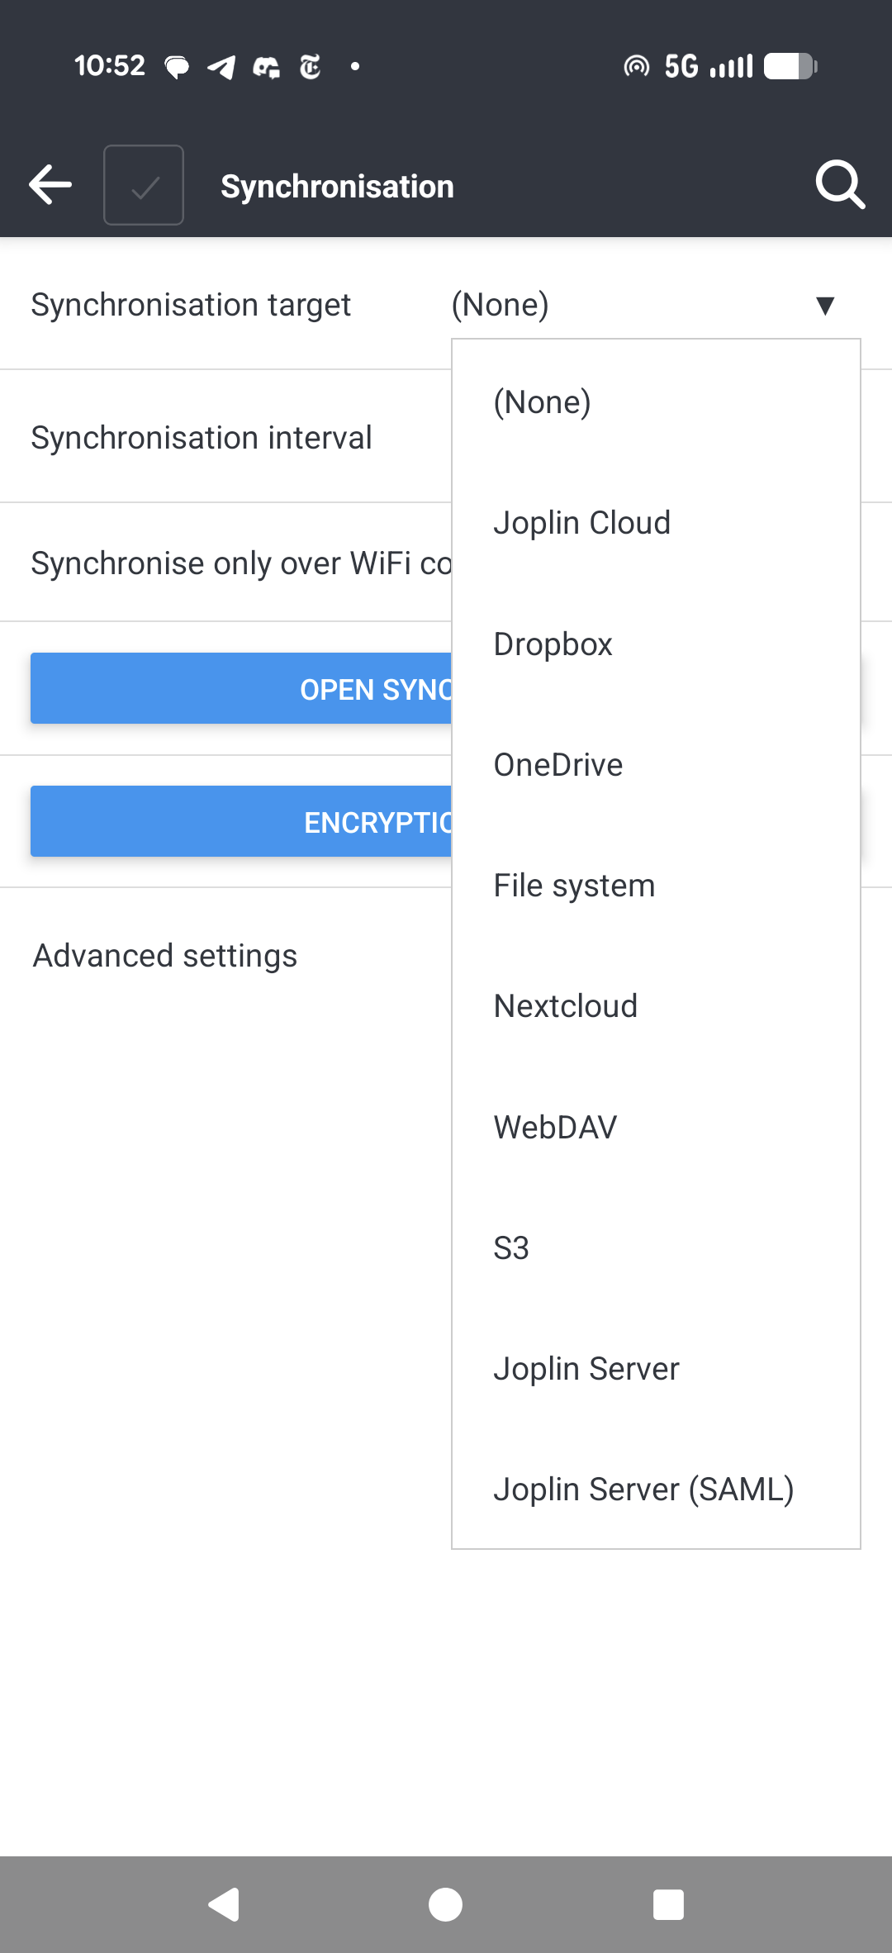The image size is (892, 1953).
Task: Choose Joplin Server (SAML) option
Action: (x=643, y=1490)
